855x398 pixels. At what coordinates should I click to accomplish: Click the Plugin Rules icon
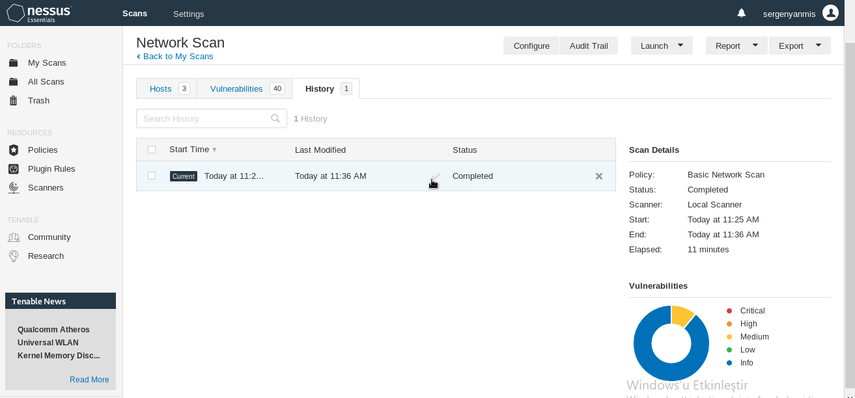tap(13, 169)
